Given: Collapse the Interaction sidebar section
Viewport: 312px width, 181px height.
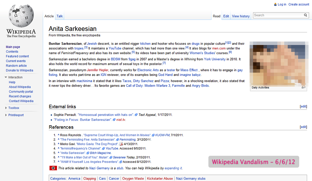Looking at the screenshot, I should click(6, 77).
